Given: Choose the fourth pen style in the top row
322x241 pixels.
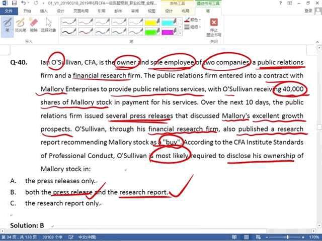Looking at the screenshot, I should tap(119, 22).
